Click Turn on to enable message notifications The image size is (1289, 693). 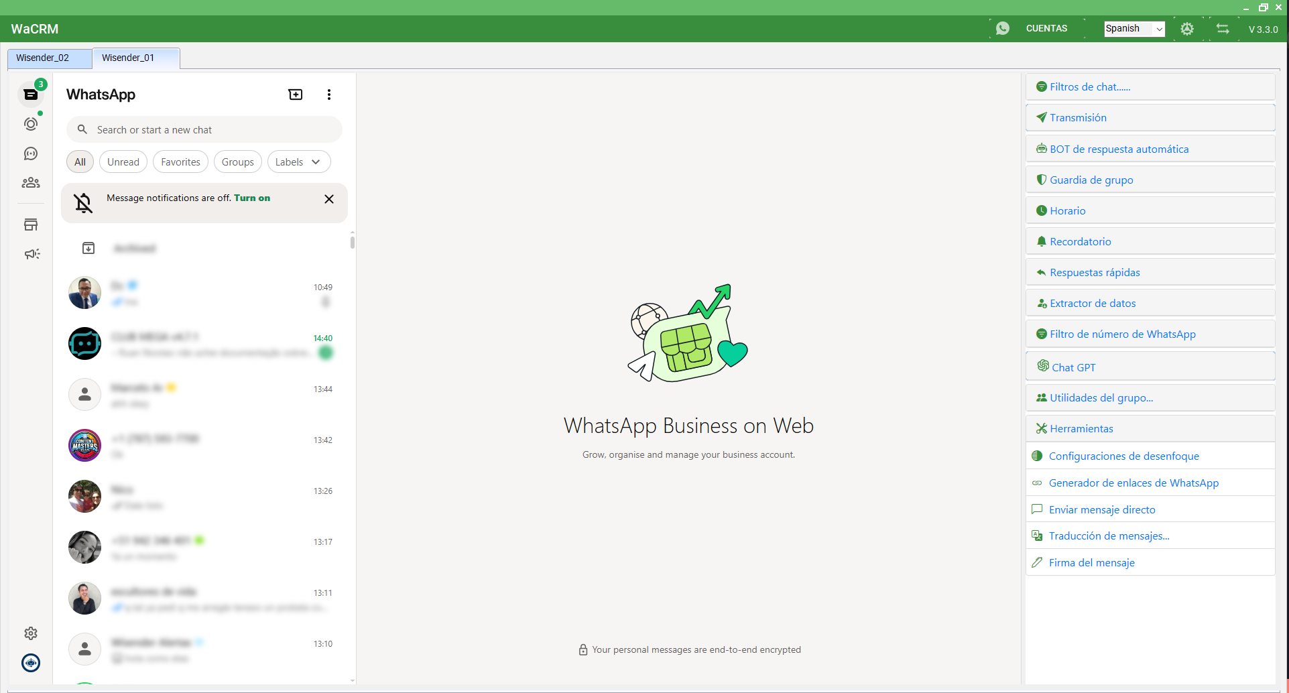[x=252, y=198]
